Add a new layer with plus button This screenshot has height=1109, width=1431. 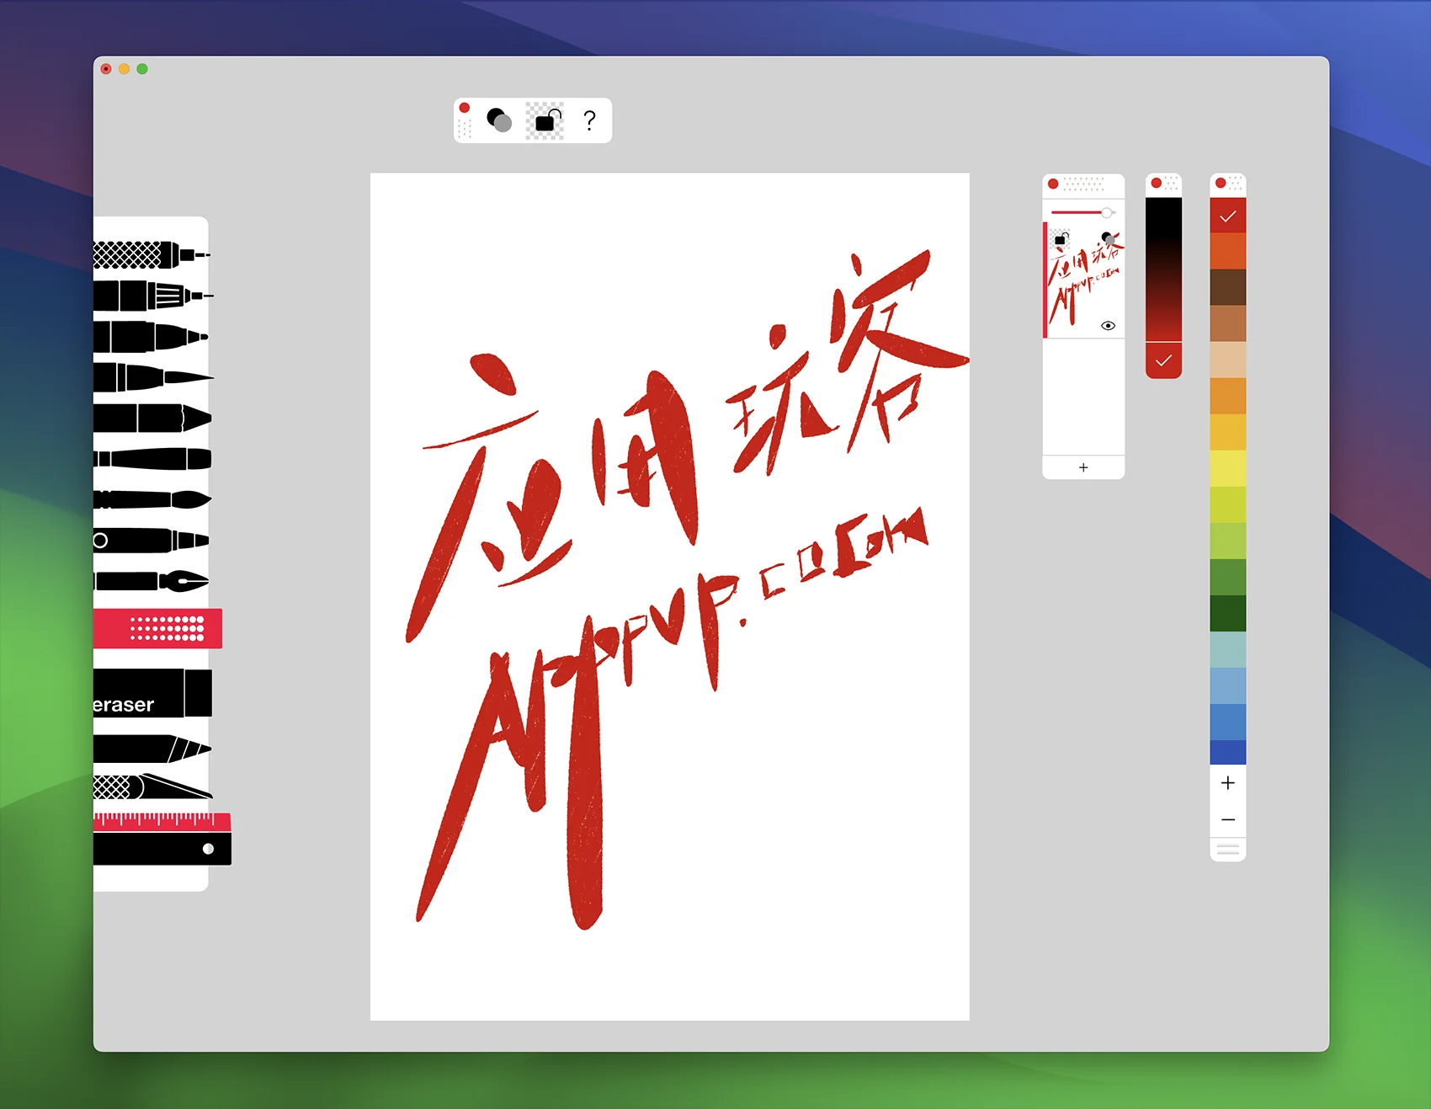1083,467
